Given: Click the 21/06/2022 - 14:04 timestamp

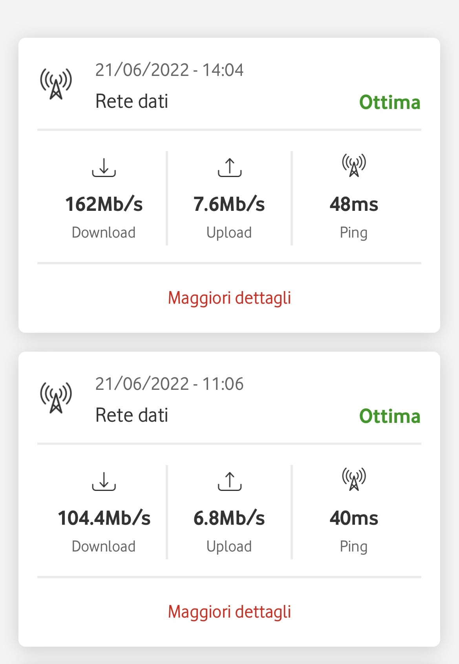Looking at the screenshot, I should 169,70.
